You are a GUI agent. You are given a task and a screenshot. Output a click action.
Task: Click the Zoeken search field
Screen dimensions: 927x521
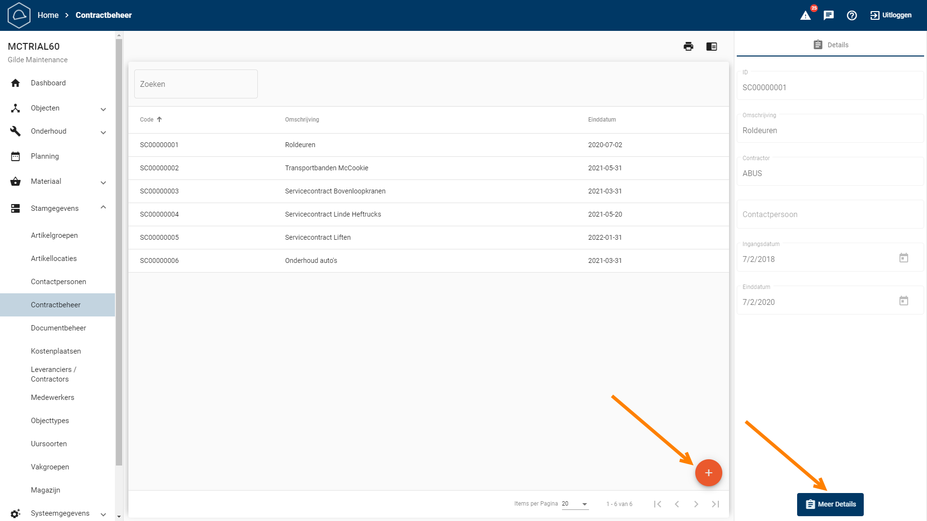pos(196,84)
